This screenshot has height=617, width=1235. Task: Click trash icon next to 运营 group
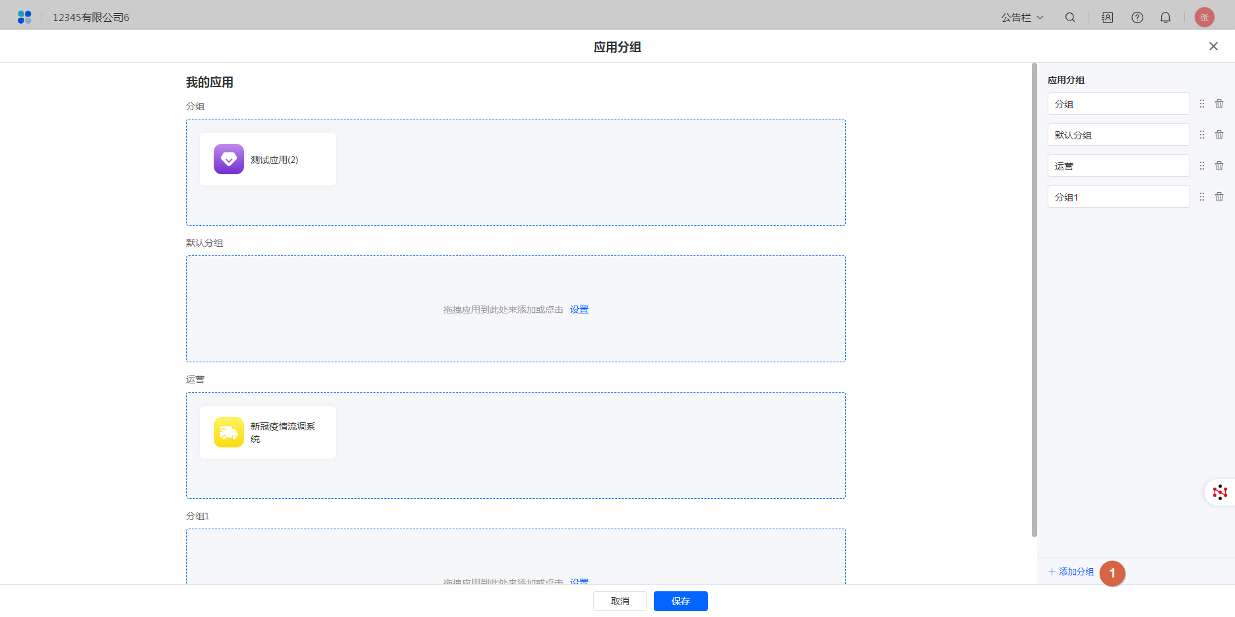1219,166
